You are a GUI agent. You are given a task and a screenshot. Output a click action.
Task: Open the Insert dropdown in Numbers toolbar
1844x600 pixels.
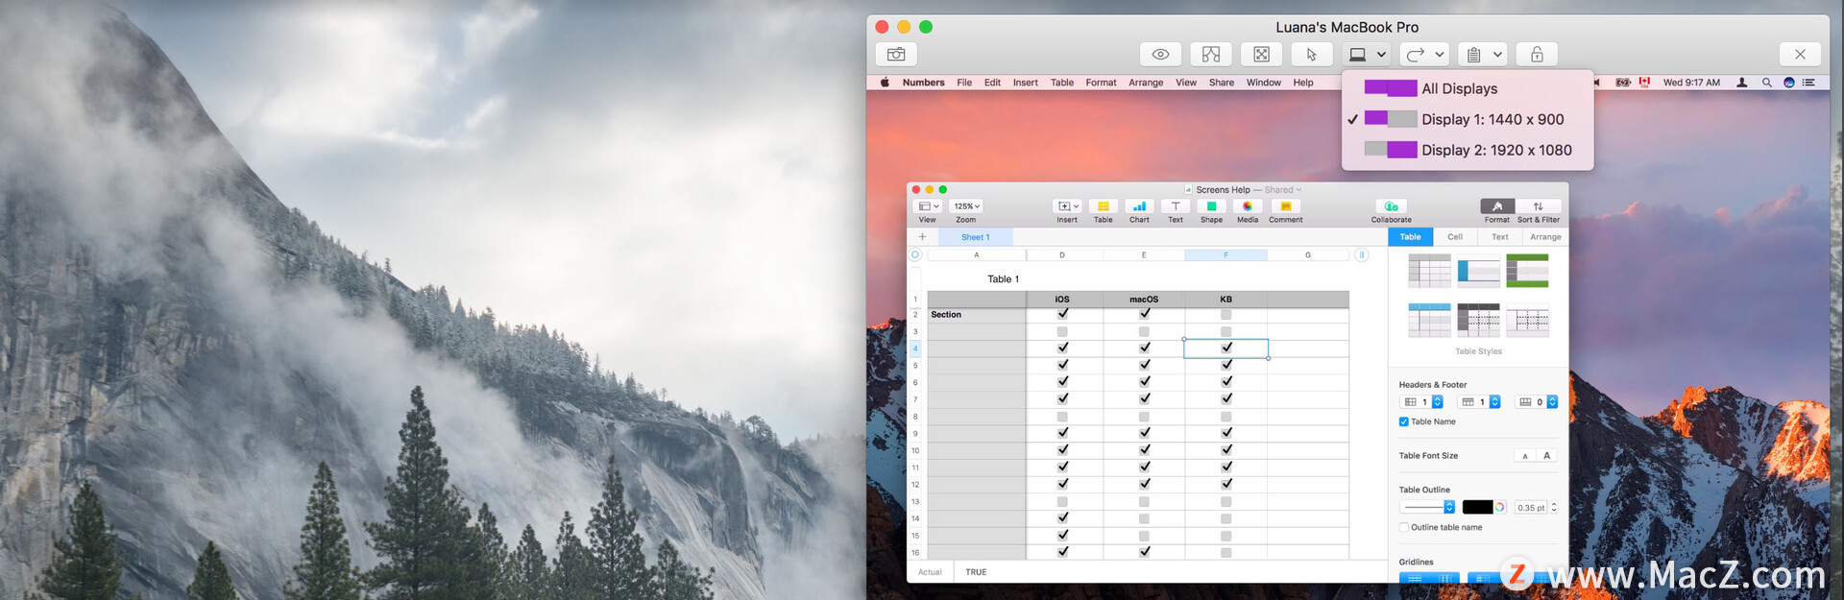point(1067,206)
